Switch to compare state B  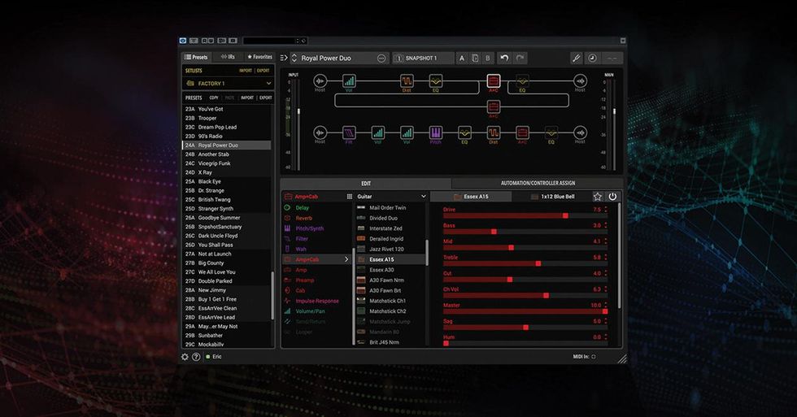(487, 58)
